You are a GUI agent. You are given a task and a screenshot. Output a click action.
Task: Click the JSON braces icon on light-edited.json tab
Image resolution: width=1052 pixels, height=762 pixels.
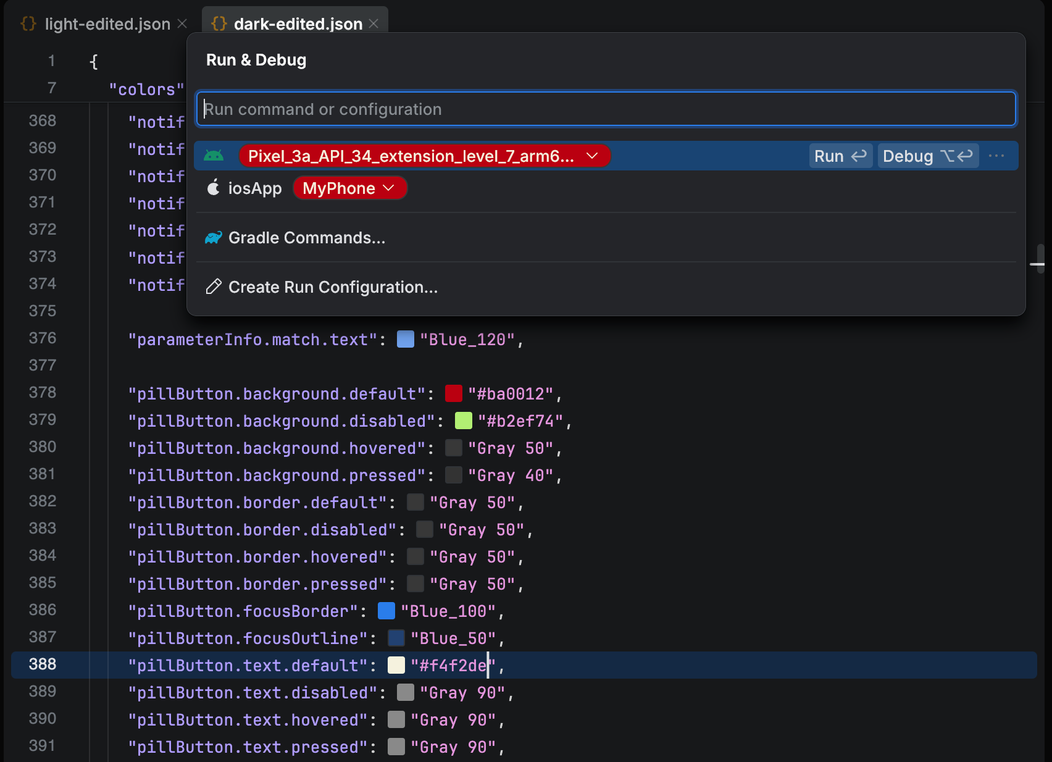(28, 23)
